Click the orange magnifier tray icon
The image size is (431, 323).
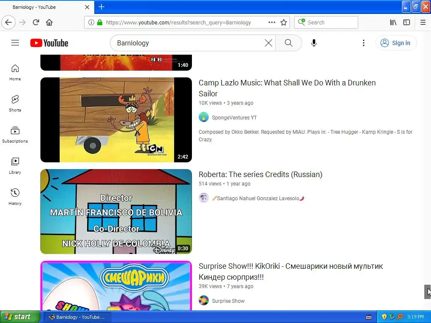[x=400, y=317]
